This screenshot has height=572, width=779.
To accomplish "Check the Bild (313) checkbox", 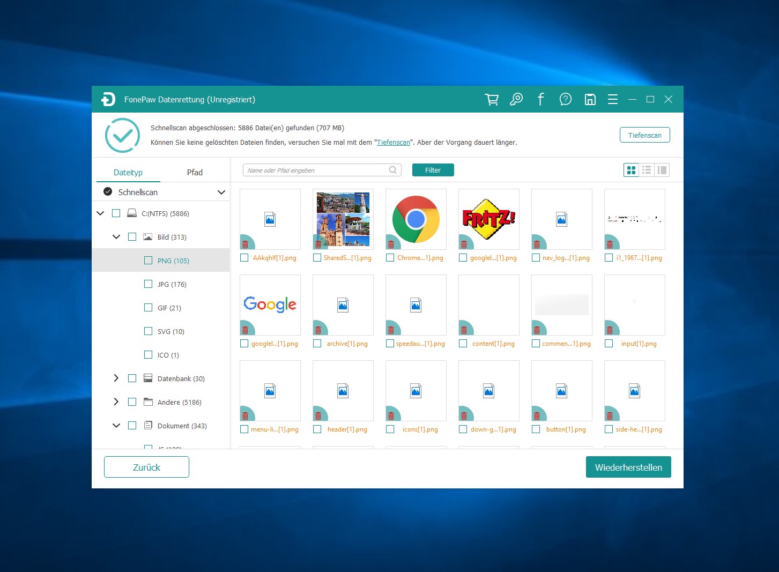I will [x=132, y=237].
